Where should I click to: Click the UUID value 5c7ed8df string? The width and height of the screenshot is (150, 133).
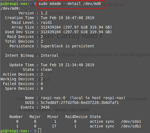click(x=80, y=103)
